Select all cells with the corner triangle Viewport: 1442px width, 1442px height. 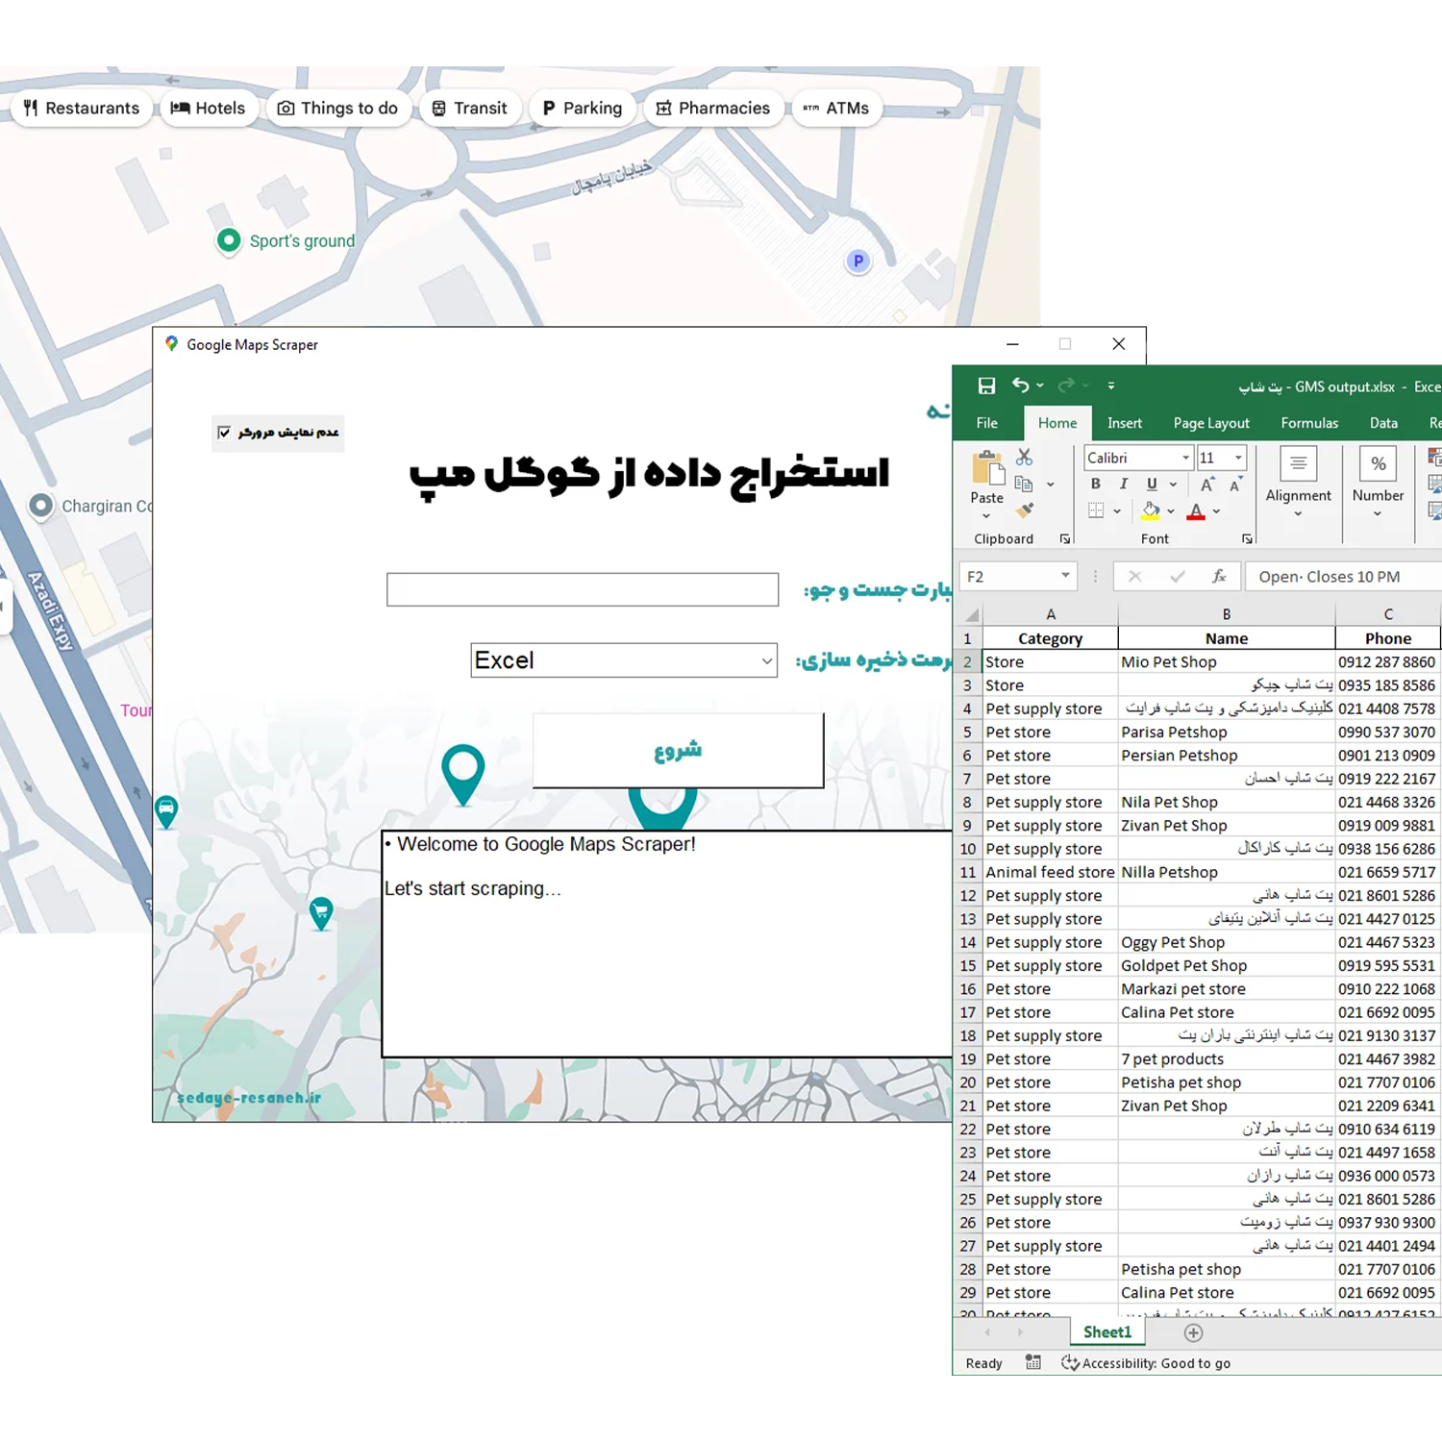tap(971, 614)
